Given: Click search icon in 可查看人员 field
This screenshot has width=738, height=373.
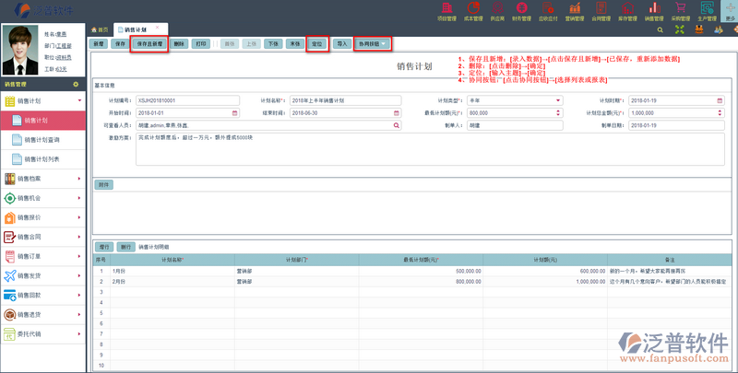Looking at the screenshot, I should [x=397, y=124].
